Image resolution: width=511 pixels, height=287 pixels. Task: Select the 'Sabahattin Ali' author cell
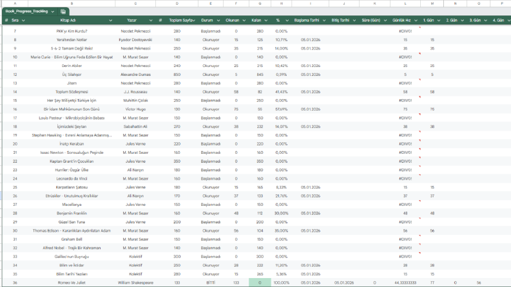[135, 127]
